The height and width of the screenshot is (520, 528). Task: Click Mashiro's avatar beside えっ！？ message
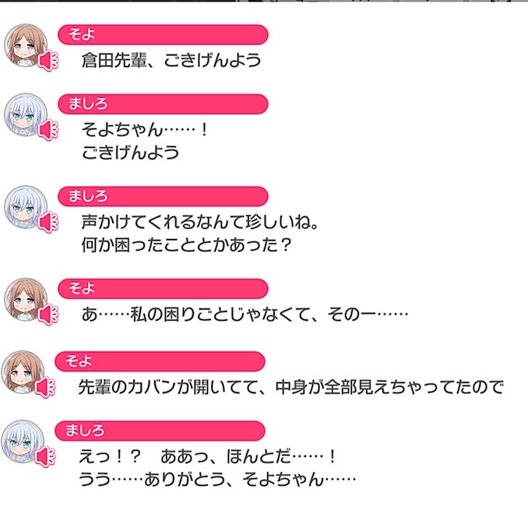pos(23,441)
